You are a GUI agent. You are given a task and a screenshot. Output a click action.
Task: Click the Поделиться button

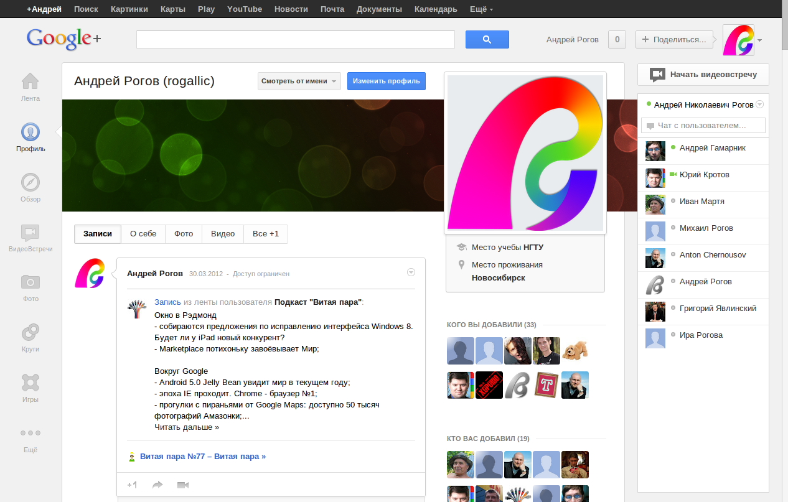coord(674,39)
